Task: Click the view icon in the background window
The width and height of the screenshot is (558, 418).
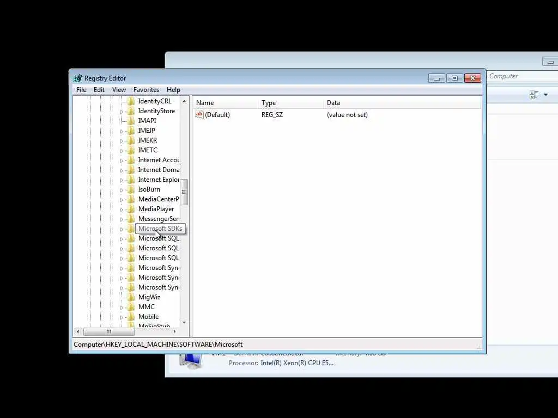Action: 534,95
